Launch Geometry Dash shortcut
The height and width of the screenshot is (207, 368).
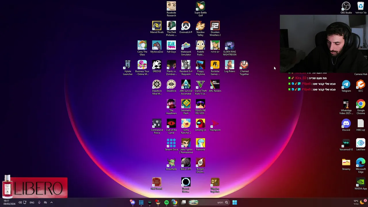pos(186,107)
